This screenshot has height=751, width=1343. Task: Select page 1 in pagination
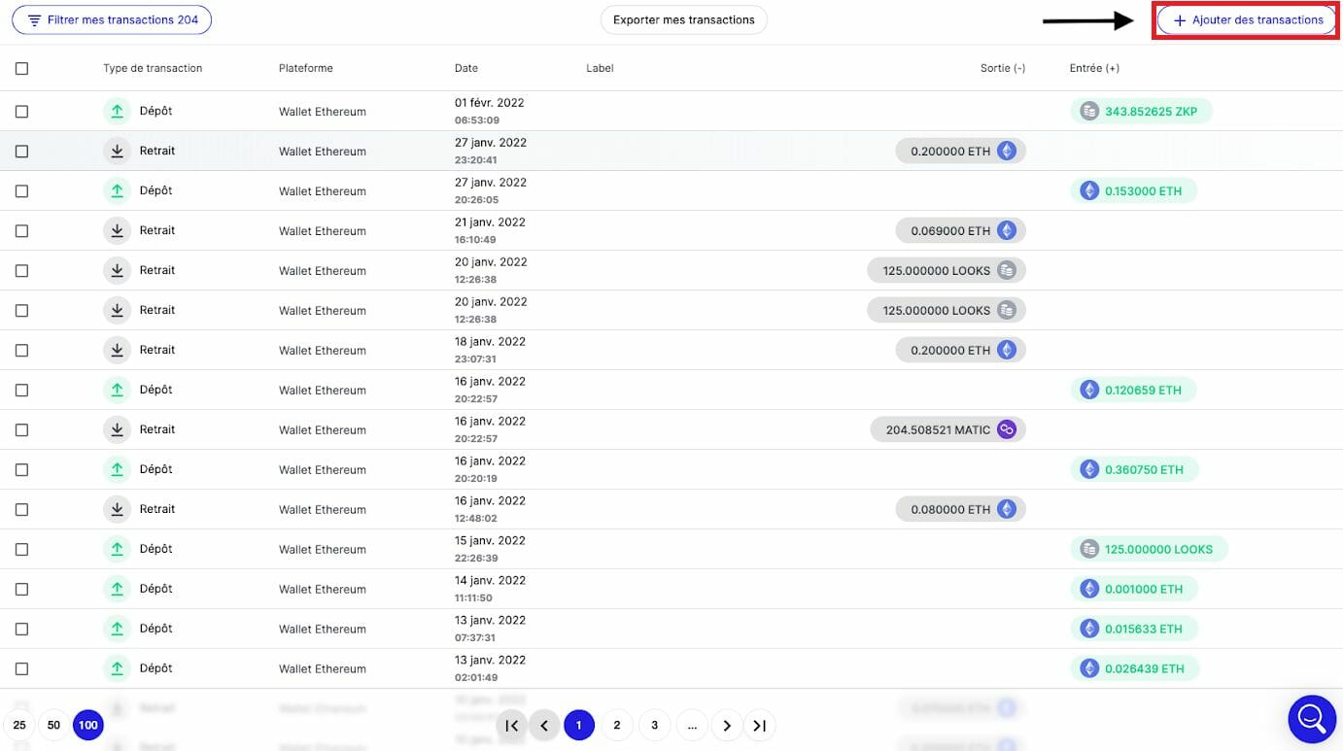(x=579, y=725)
